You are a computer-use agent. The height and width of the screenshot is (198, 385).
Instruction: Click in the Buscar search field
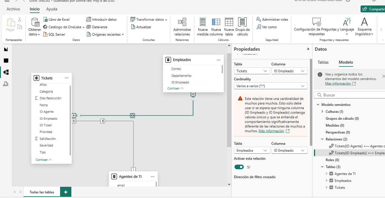[351, 95]
